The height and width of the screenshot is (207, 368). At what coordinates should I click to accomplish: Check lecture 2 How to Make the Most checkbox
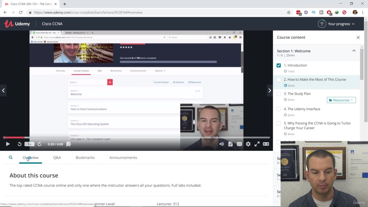(279, 79)
